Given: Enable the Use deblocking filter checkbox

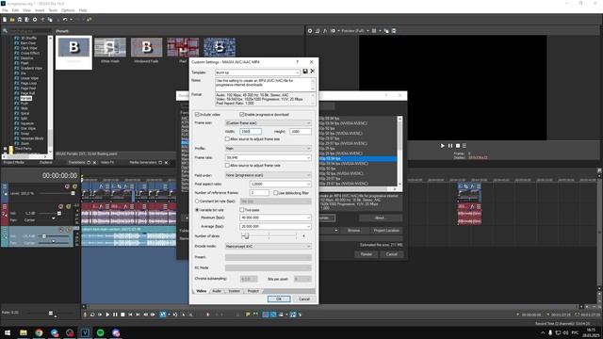Looking at the screenshot, I should (276, 193).
